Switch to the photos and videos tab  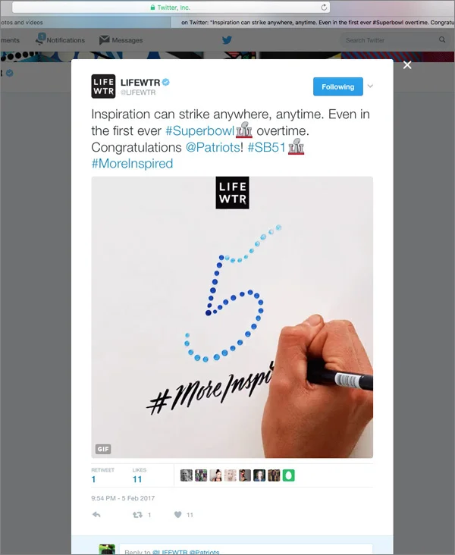[85, 22]
